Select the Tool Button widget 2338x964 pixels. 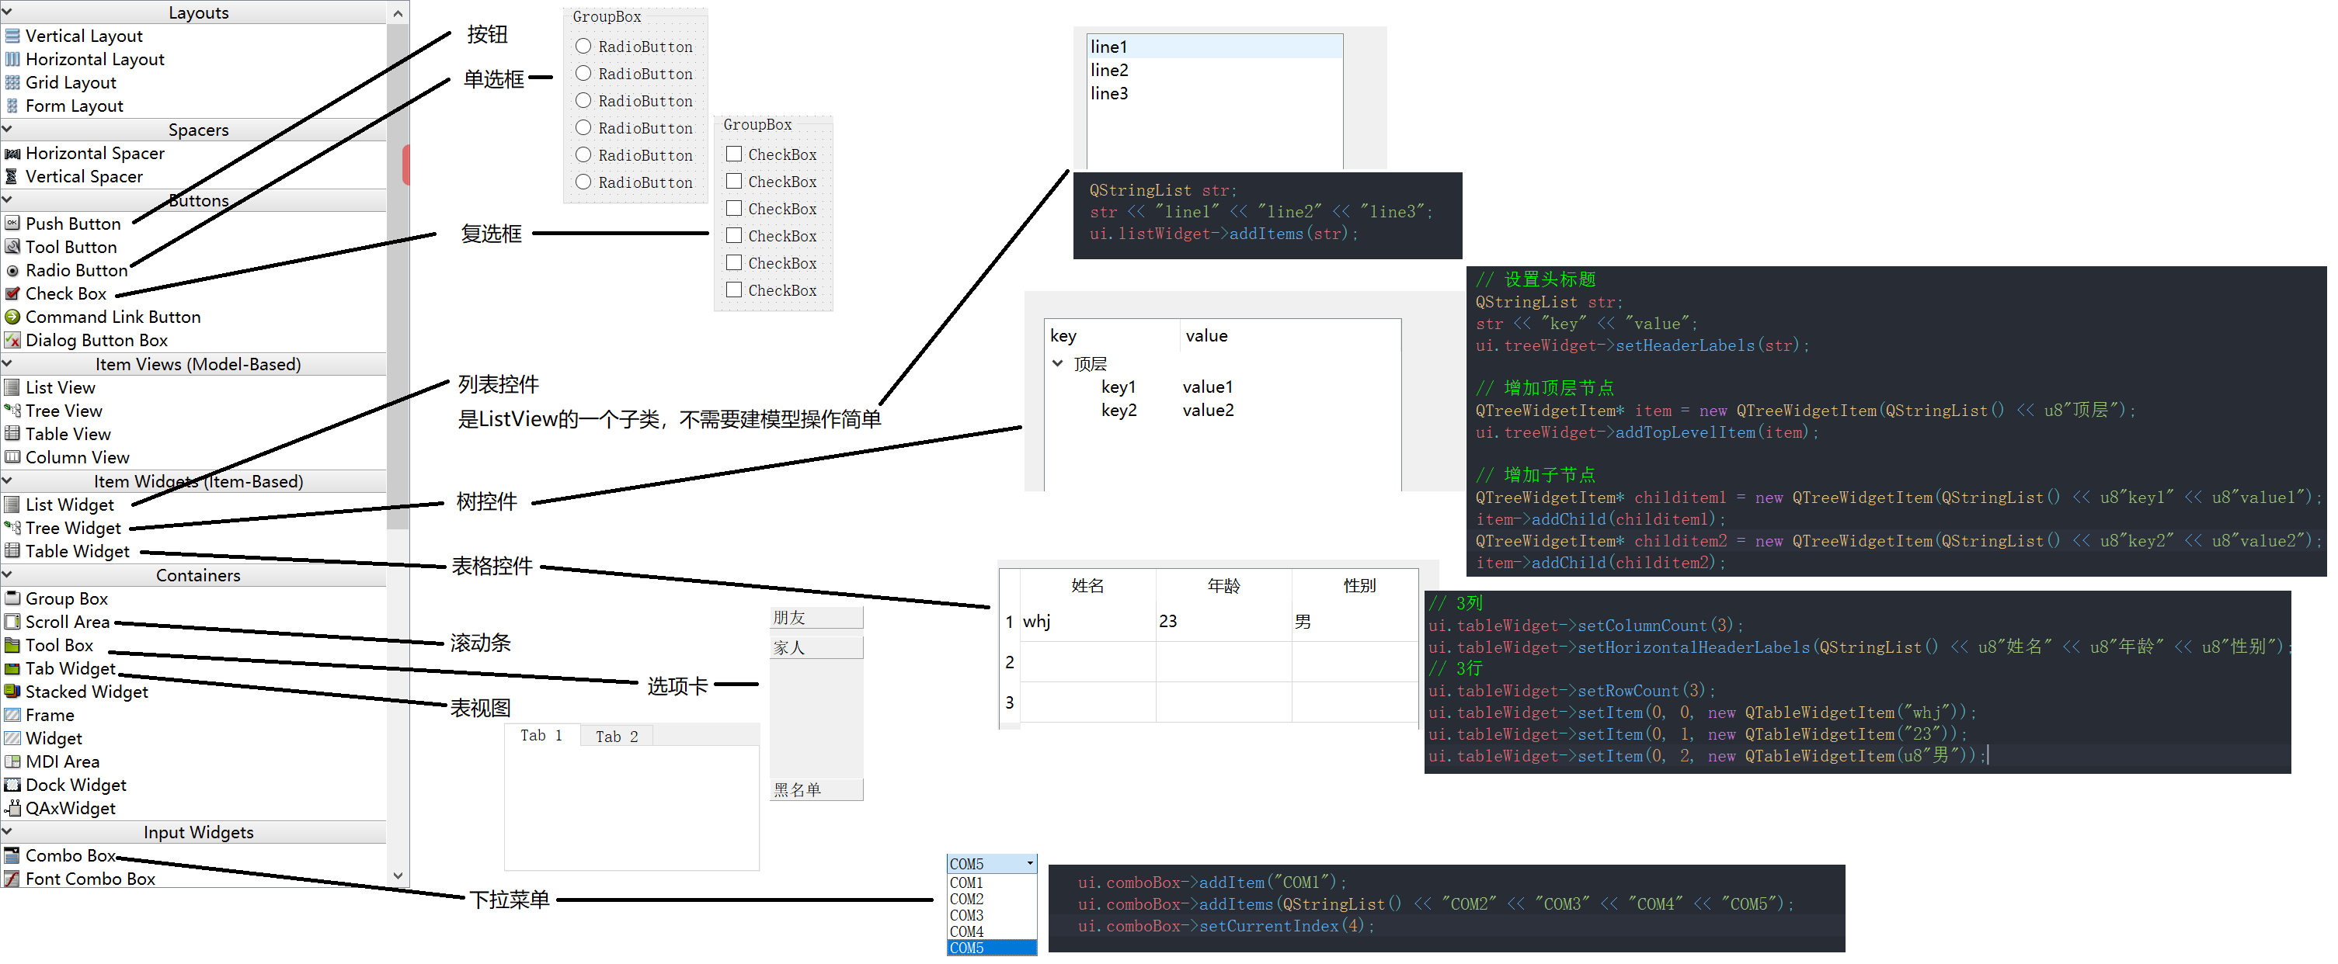[61, 248]
